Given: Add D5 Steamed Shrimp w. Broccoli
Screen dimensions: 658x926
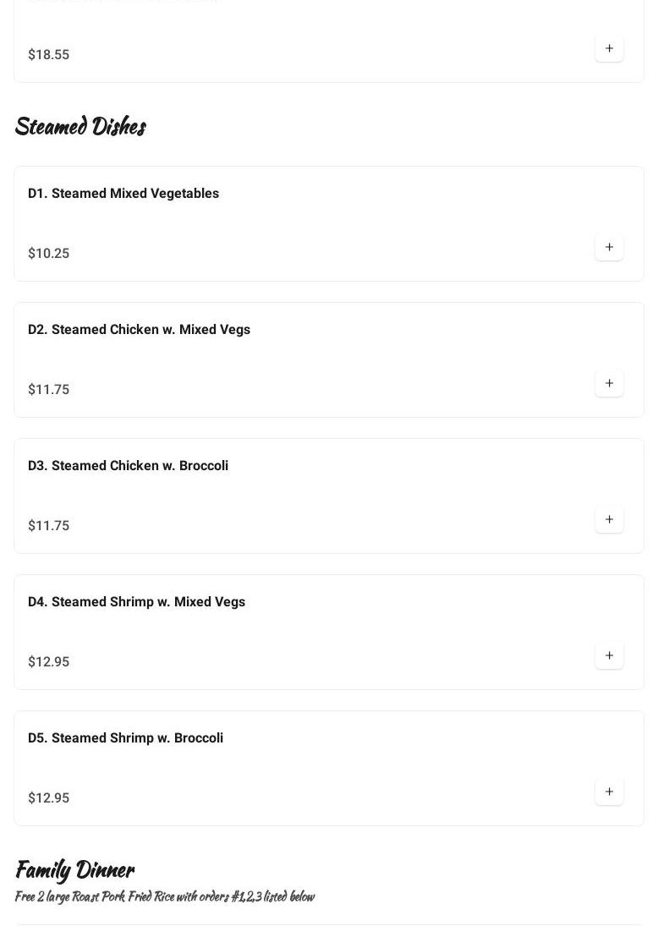Looking at the screenshot, I should (609, 792).
